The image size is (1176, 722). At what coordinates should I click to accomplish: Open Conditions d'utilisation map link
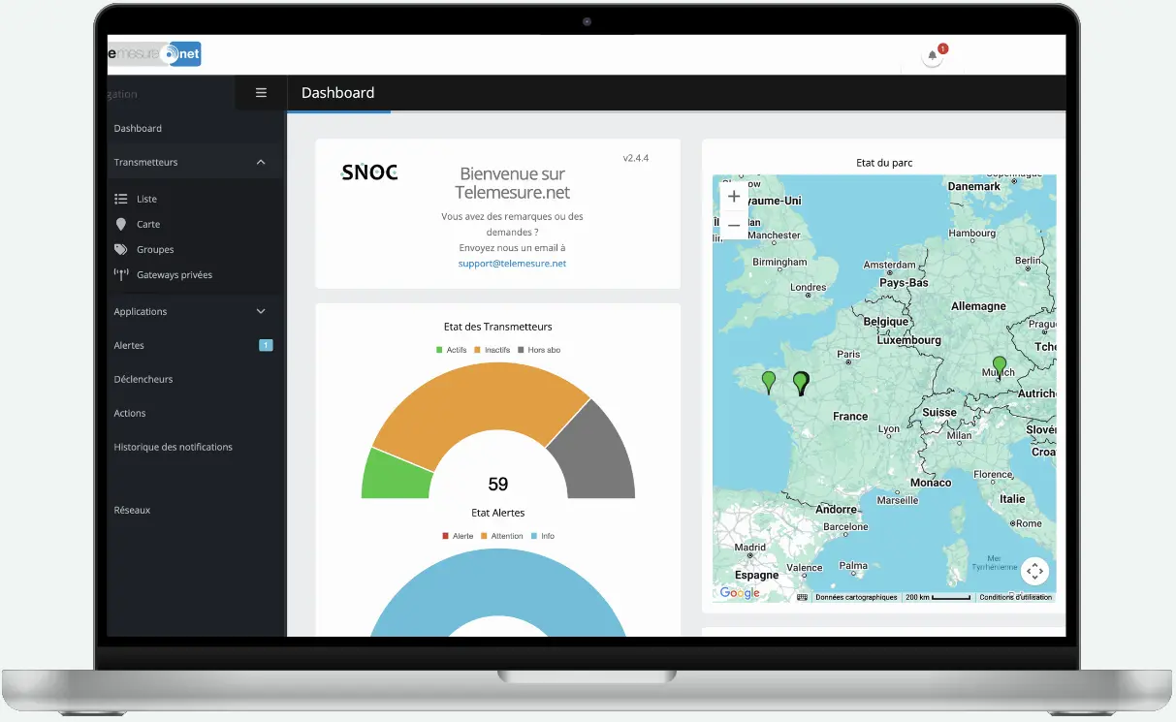coord(1015,597)
